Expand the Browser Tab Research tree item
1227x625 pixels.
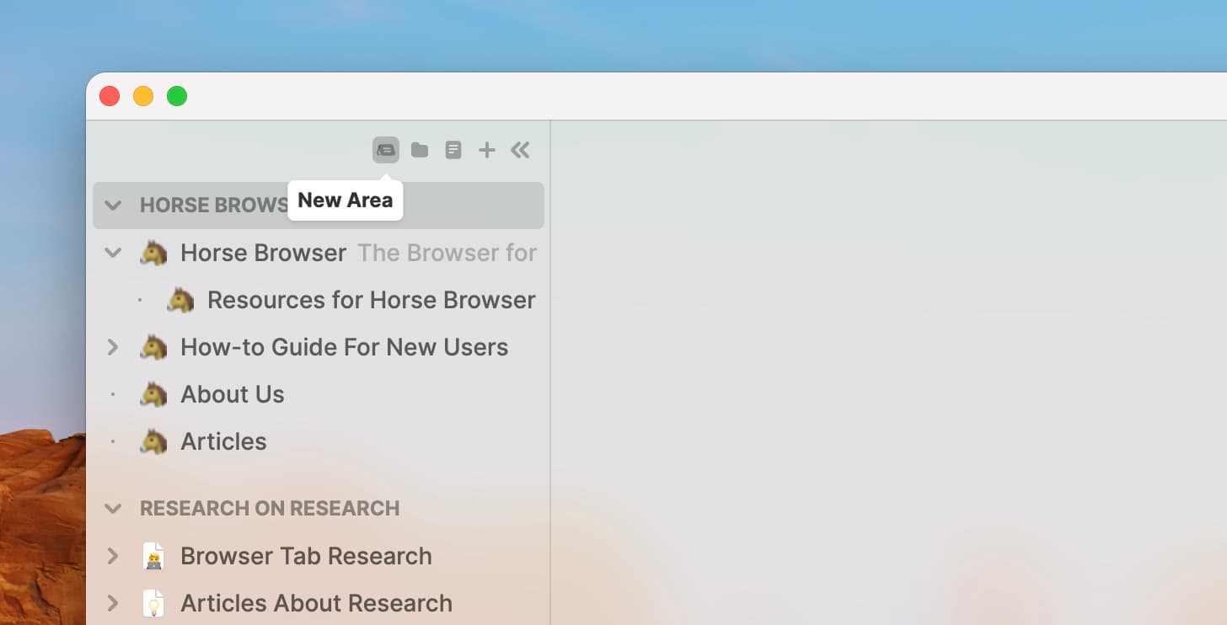113,556
